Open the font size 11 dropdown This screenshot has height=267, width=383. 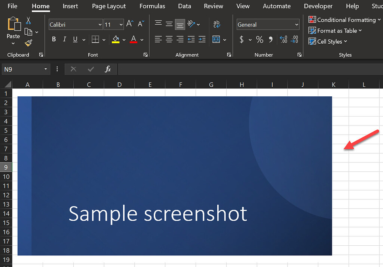click(121, 25)
